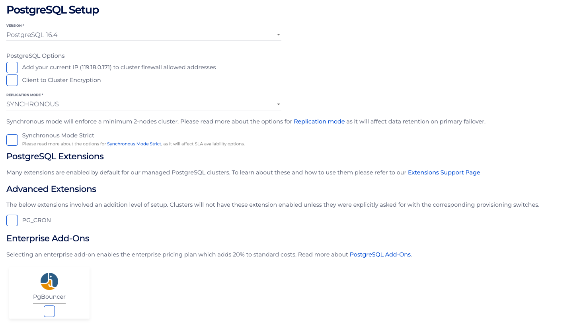The height and width of the screenshot is (323, 585).
Task: Open the Replication Mode dropdown arrow
Action: pyautogui.click(x=279, y=104)
